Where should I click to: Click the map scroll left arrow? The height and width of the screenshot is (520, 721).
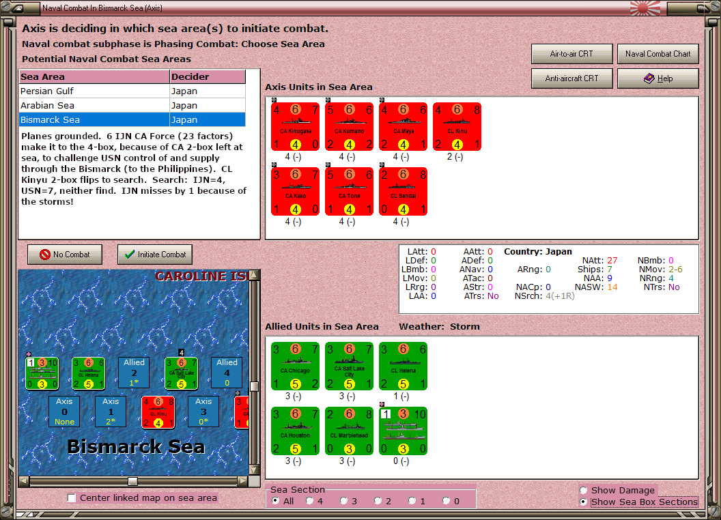[x=24, y=481]
